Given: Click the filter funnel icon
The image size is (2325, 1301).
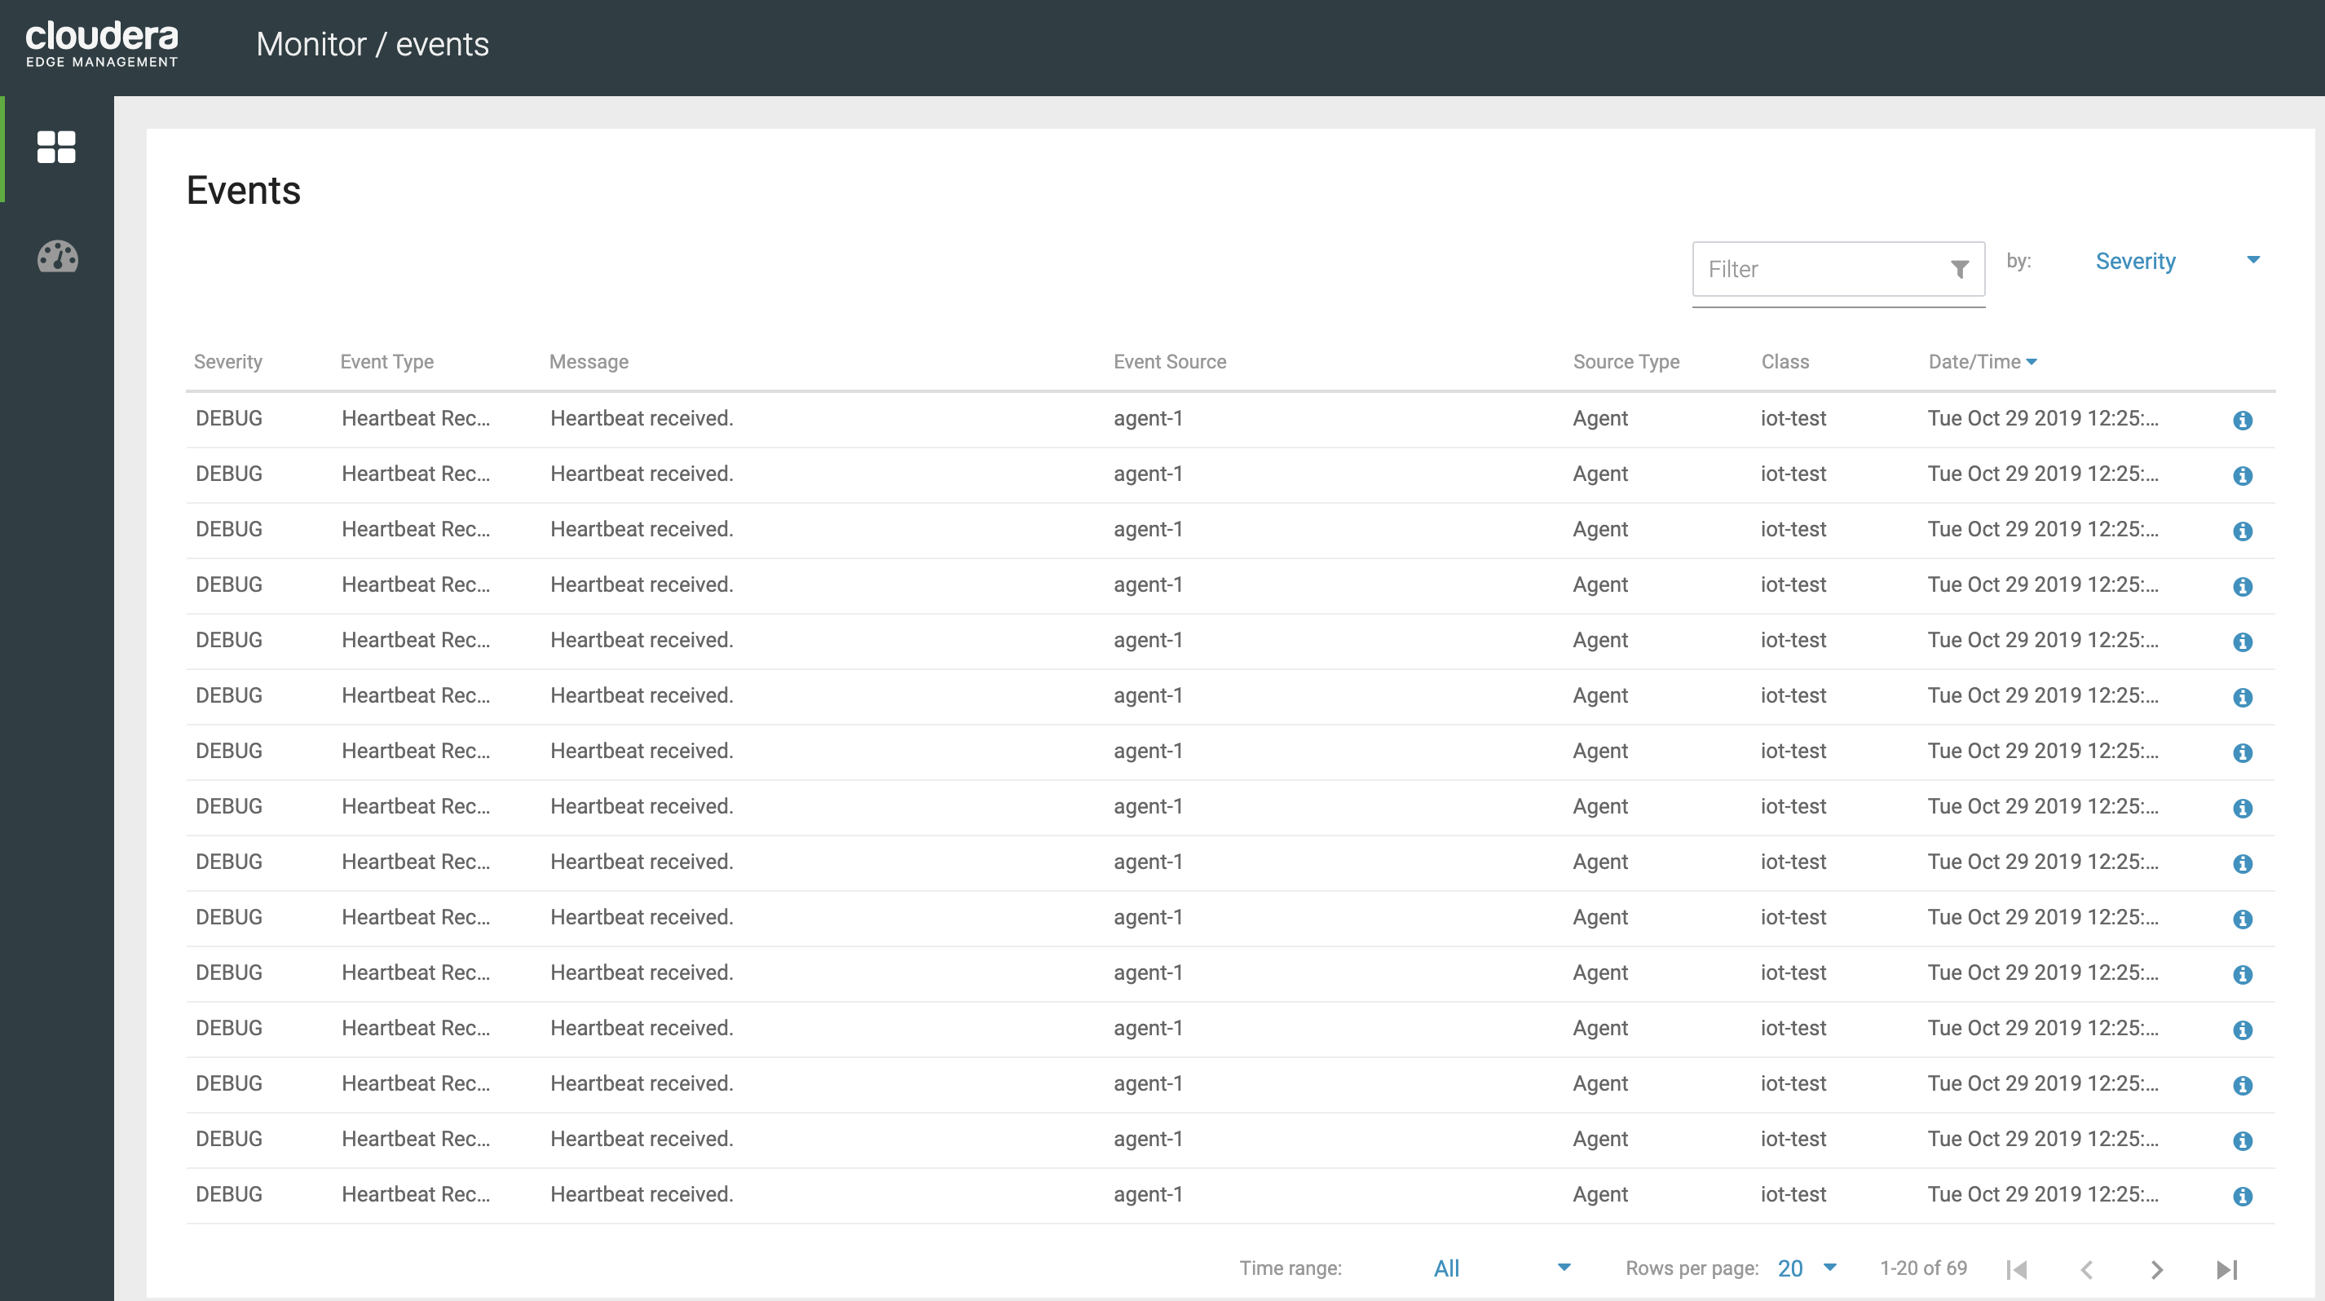Looking at the screenshot, I should coord(1960,269).
